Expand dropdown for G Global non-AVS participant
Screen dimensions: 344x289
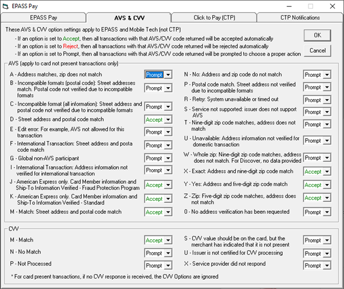(x=168, y=158)
